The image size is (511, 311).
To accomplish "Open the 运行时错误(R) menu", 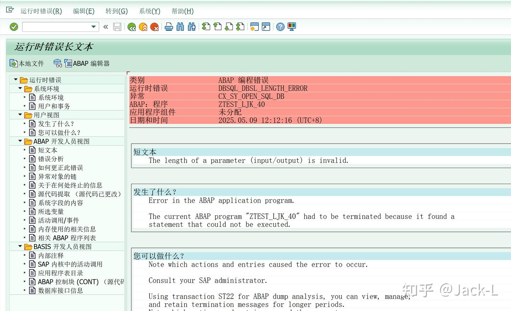I will pos(41,11).
